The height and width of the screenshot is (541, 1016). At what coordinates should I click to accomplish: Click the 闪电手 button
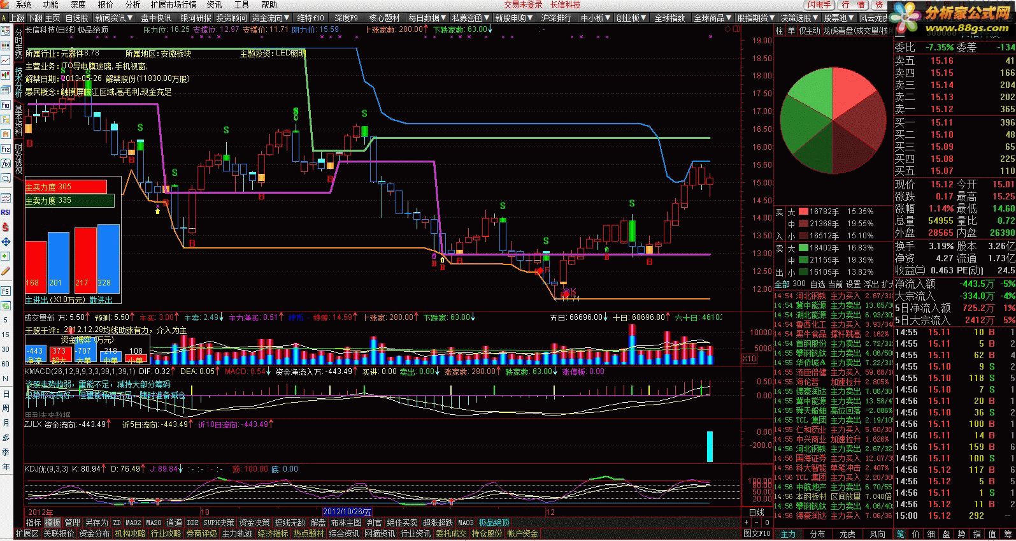pos(819,5)
